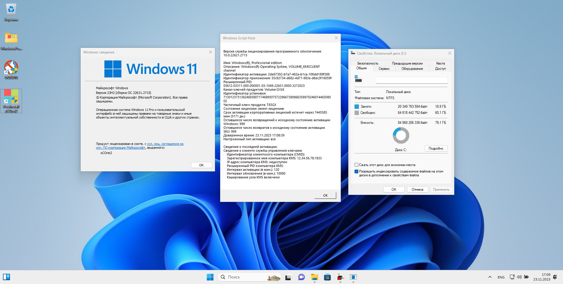Click the volume speaker tray icon
563x284 pixels.
click(x=519, y=277)
